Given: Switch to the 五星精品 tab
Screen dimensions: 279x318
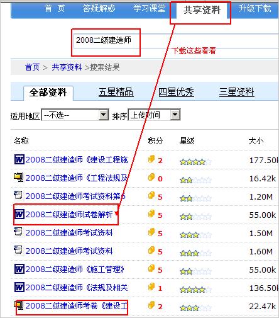Looking at the screenshot, I should click(x=116, y=92).
